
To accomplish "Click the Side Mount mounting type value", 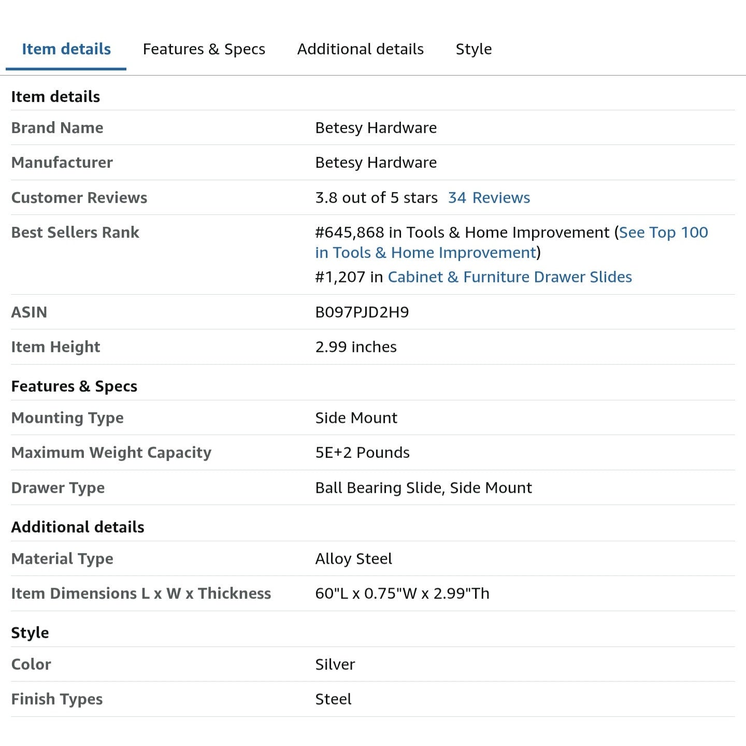I will tap(356, 418).
